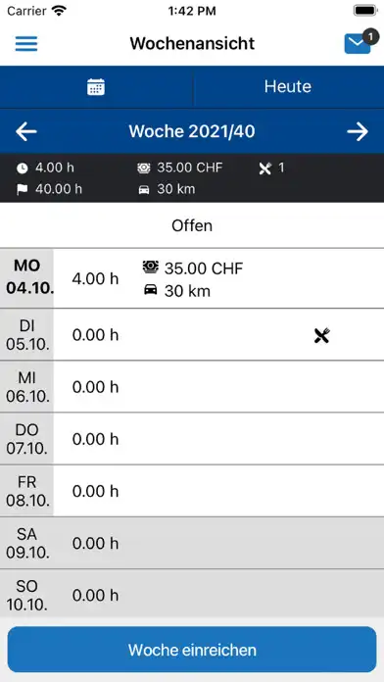The height and width of the screenshot is (682, 384).
Task: Jump to today with Heute
Action: pos(288,86)
